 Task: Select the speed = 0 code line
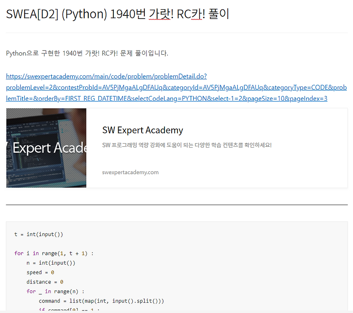click(41, 272)
